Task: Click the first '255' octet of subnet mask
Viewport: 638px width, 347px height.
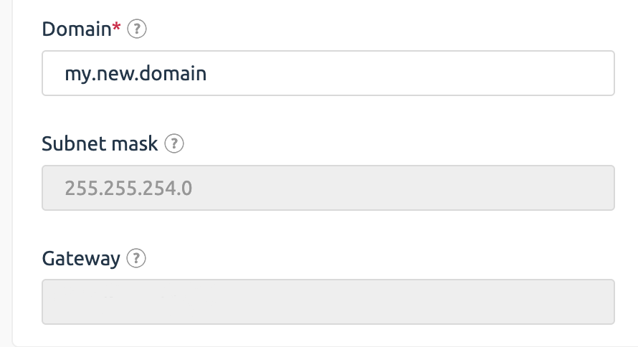Action: click(82, 189)
